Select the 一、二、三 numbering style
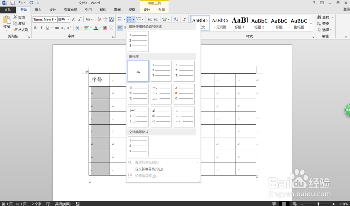This screenshot has height=206, width=350. (161, 94)
